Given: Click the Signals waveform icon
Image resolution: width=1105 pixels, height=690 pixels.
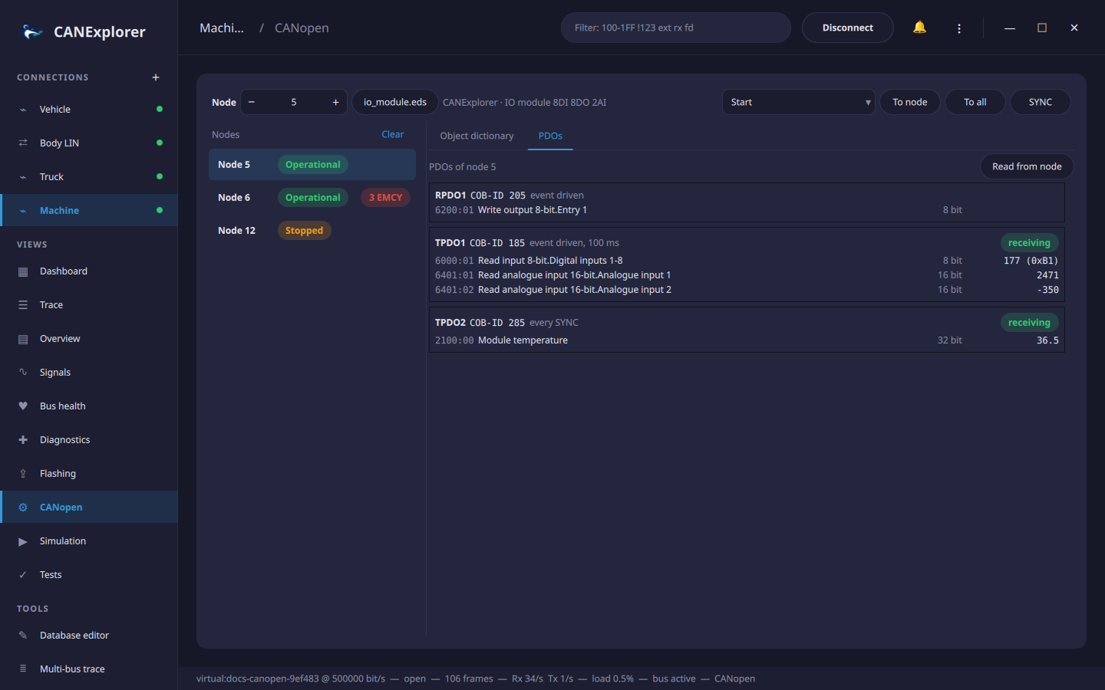Looking at the screenshot, I should 23,373.
